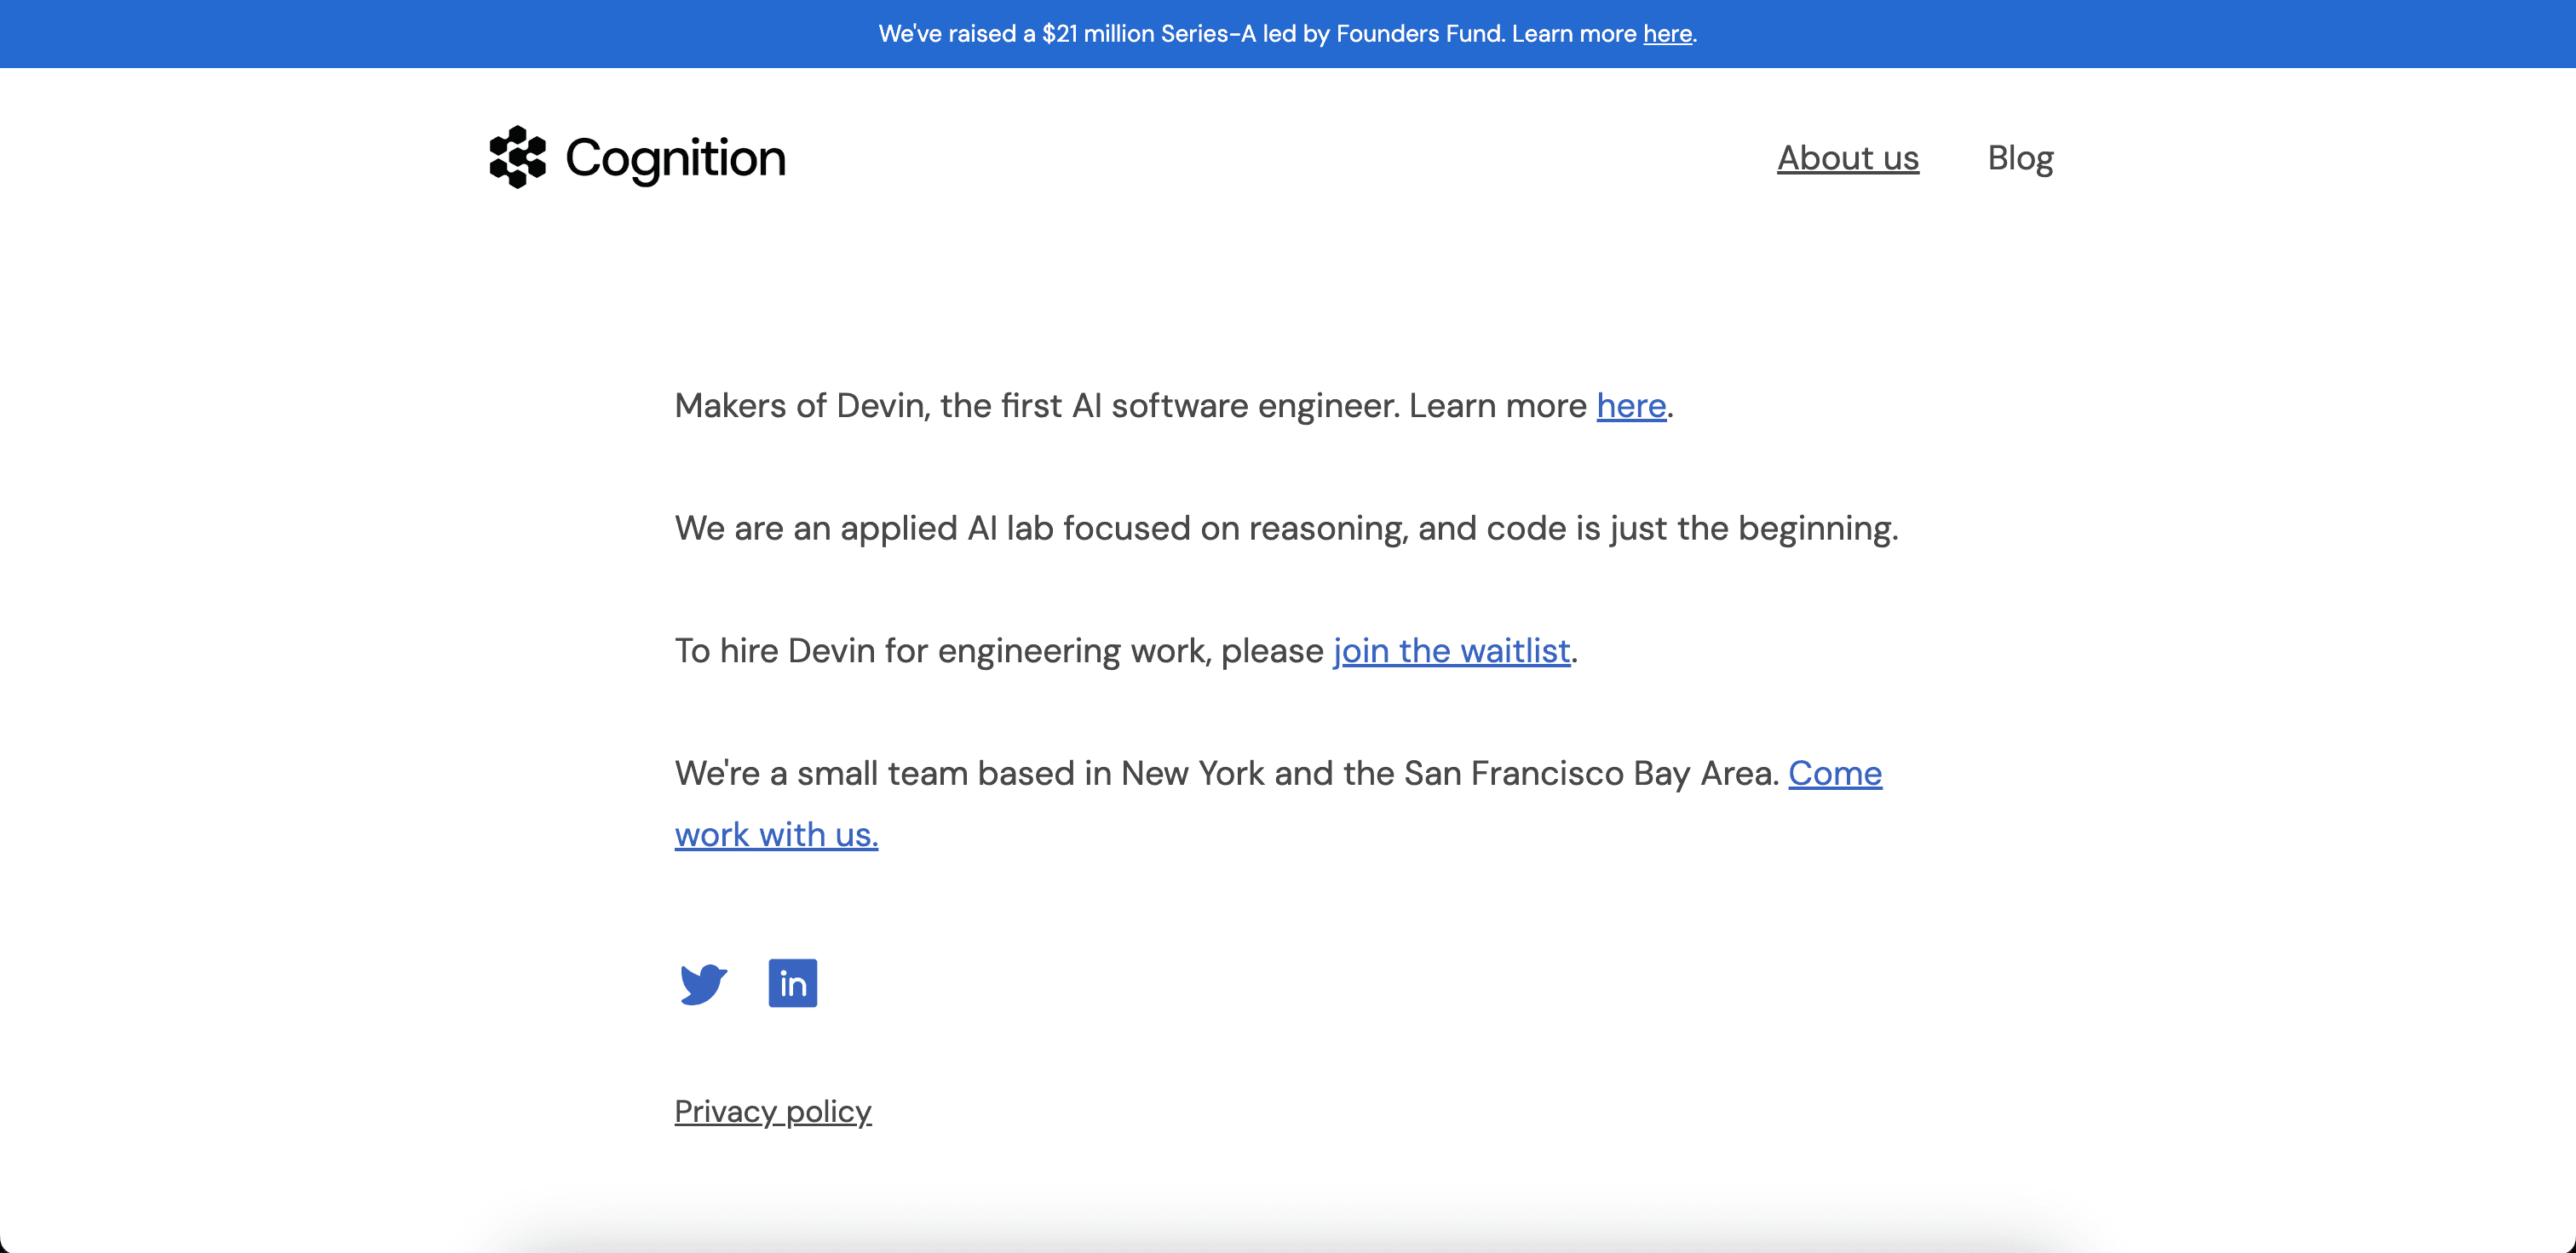This screenshot has width=2576, height=1253.
Task: Click 'here' to learn more about Devin
Action: (1631, 406)
